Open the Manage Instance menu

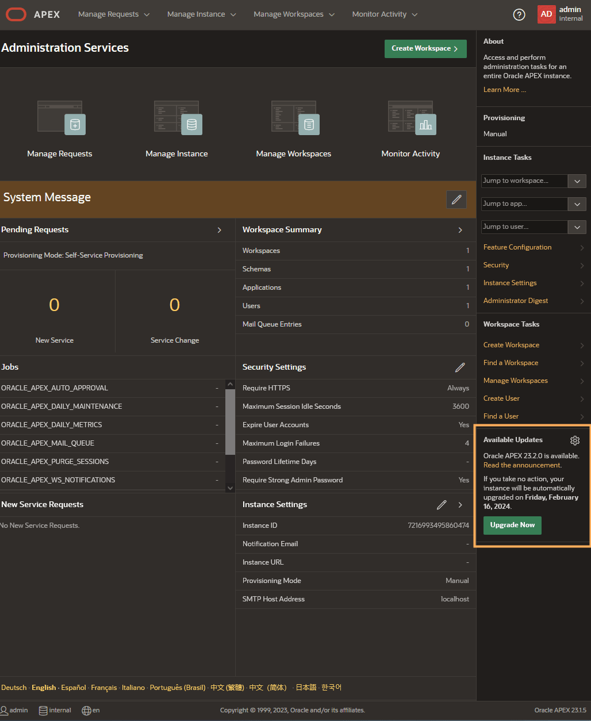(x=201, y=14)
